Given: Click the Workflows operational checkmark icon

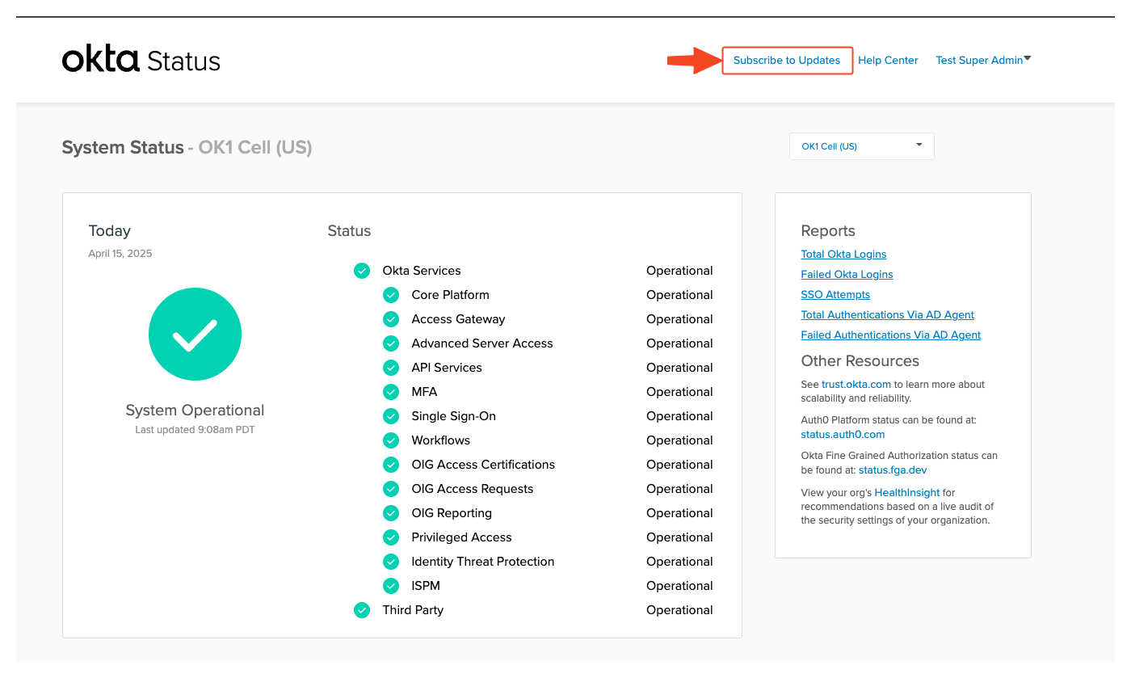Looking at the screenshot, I should pyautogui.click(x=391, y=440).
